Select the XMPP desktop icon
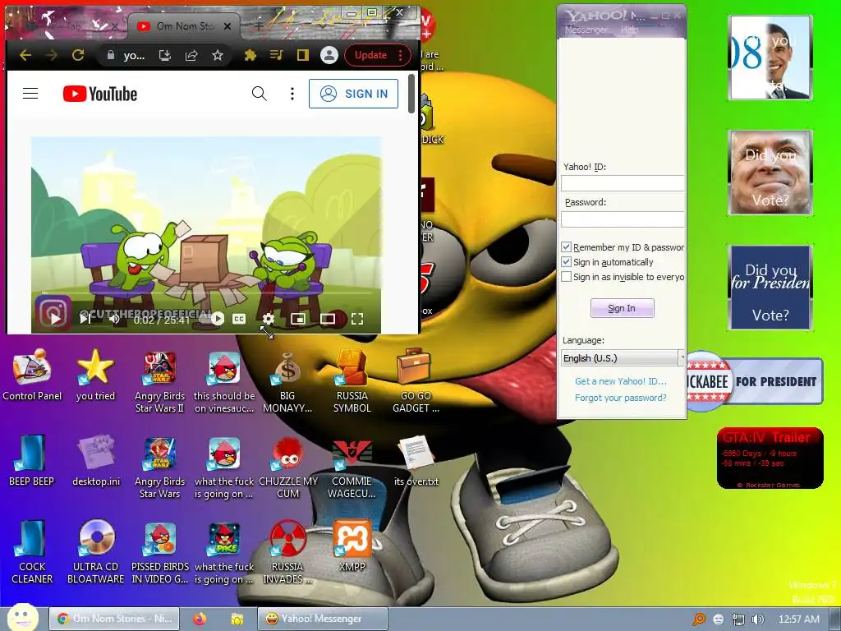The image size is (841, 631). [x=352, y=546]
